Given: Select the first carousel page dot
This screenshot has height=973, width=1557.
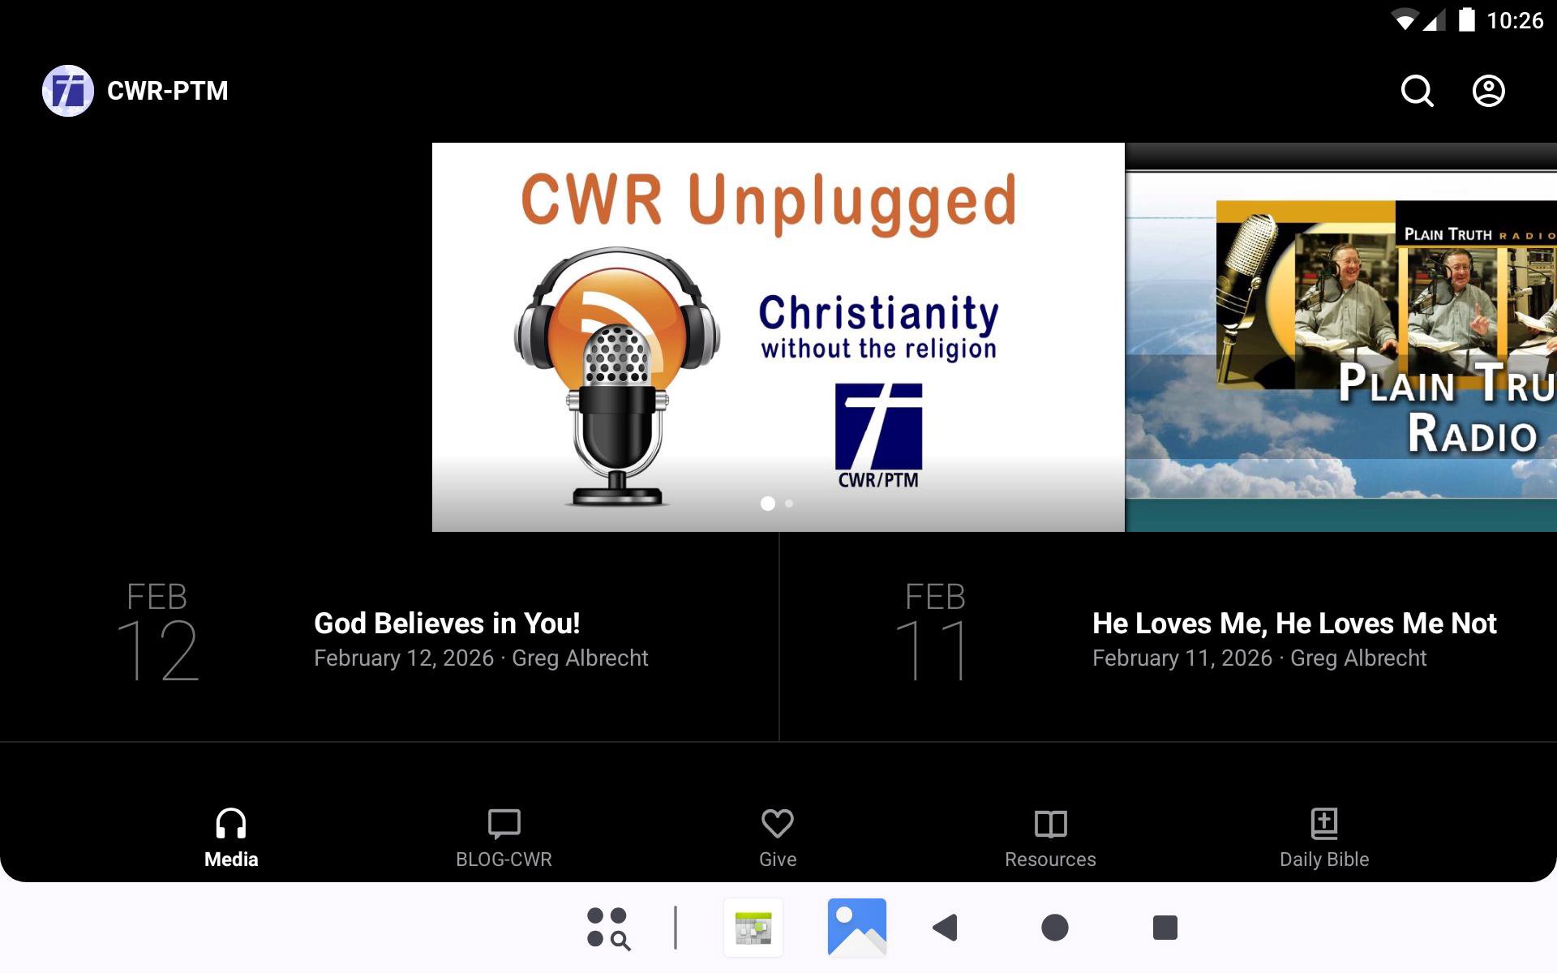Looking at the screenshot, I should point(767,504).
